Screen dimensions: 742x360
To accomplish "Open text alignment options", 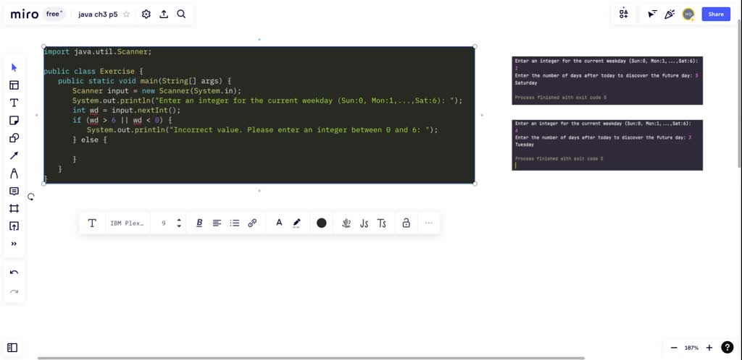I will (x=217, y=223).
